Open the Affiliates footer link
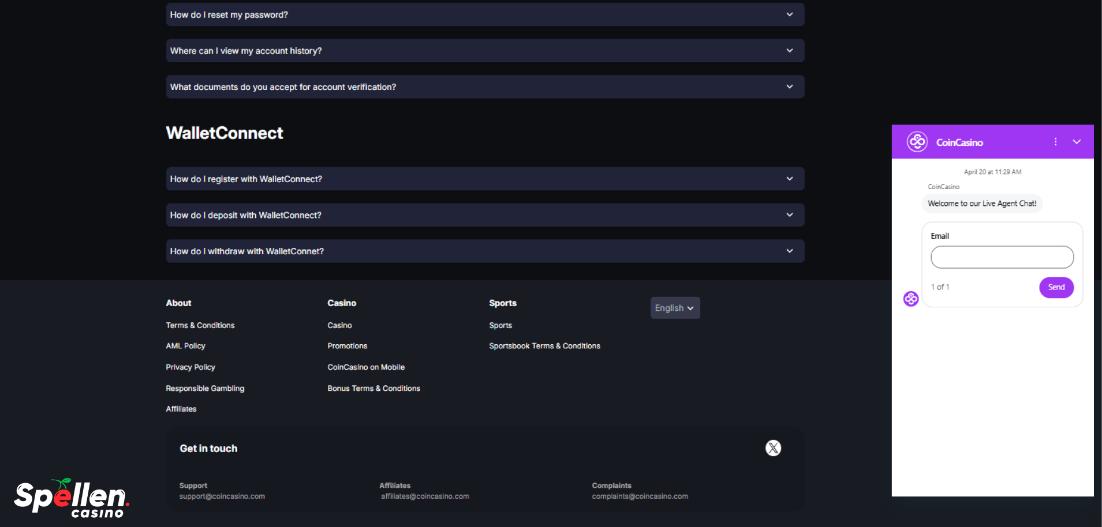 [x=181, y=409]
